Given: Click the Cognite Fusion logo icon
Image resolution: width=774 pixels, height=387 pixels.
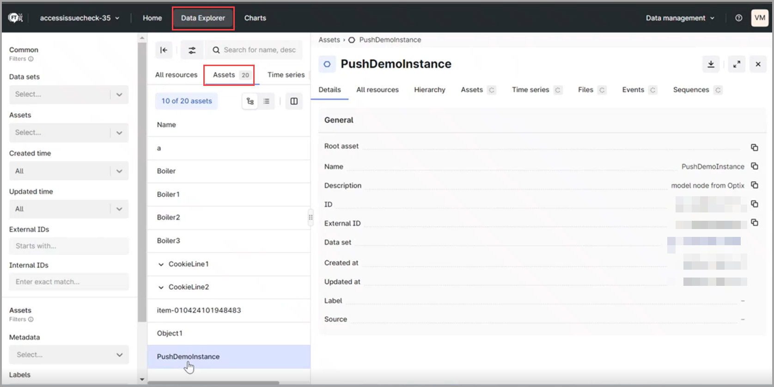Looking at the screenshot, I should (x=15, y=18).
